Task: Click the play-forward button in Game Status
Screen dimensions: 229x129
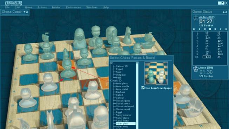Action: click(x=215, y=29)
